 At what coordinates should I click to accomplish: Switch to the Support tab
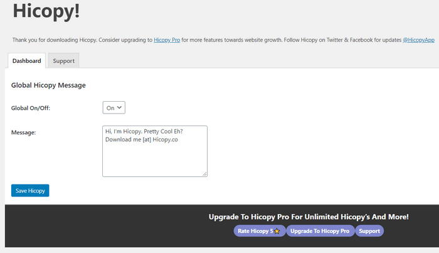click(x=63, y=60)
